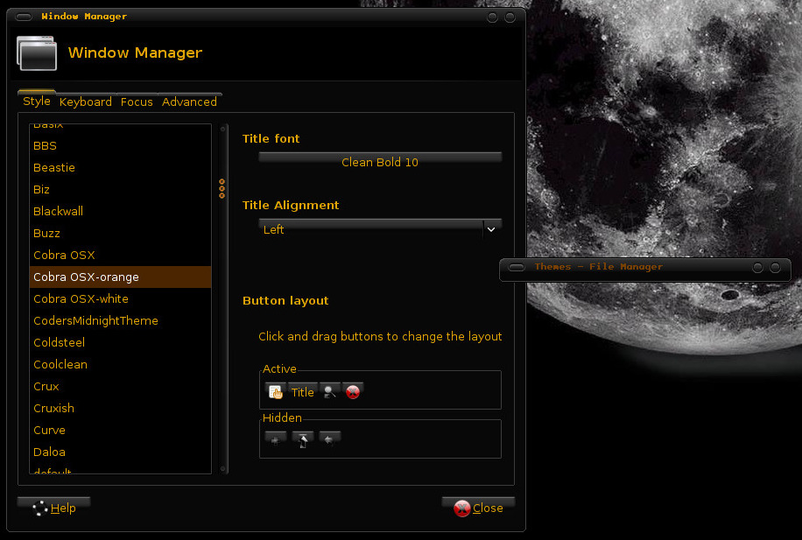Click the left-arrow hide button in Hidden layout
The height and width of the screenshot is (540, 802).
[329, 439]
